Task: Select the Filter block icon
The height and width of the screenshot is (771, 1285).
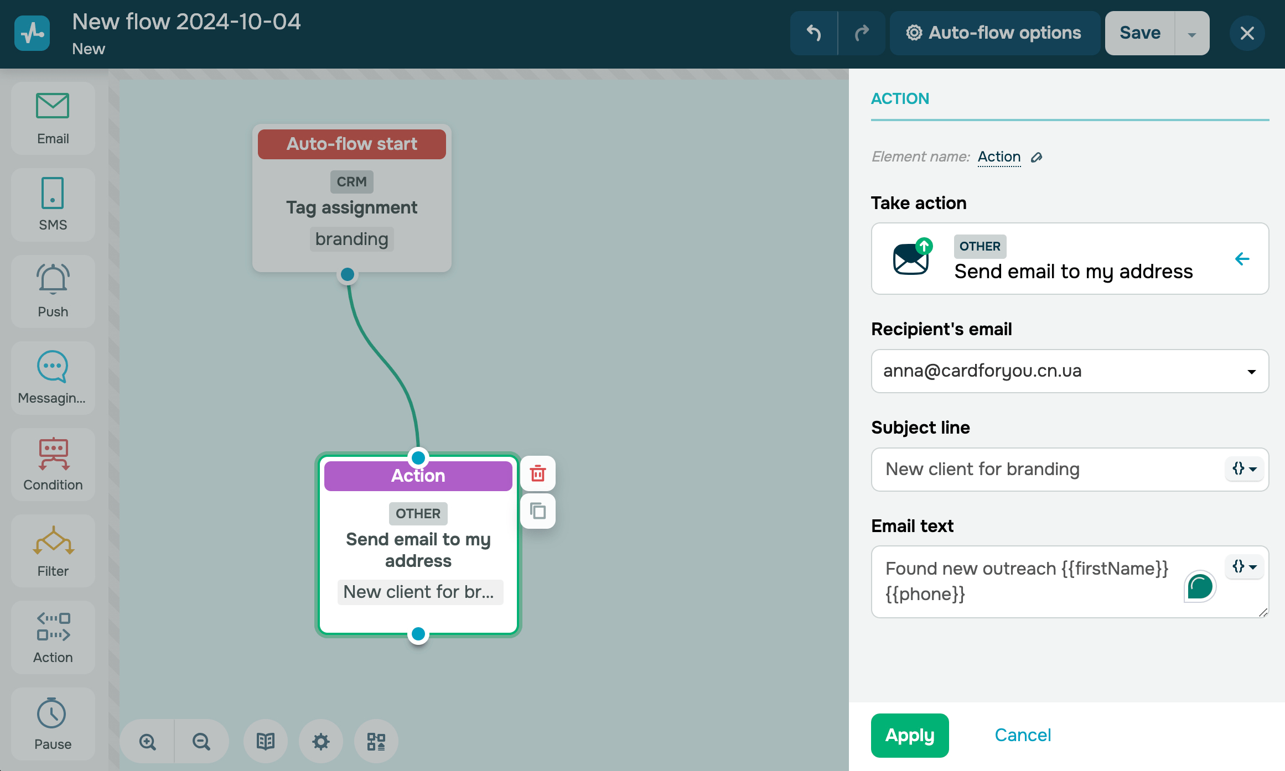Action: 53,550
